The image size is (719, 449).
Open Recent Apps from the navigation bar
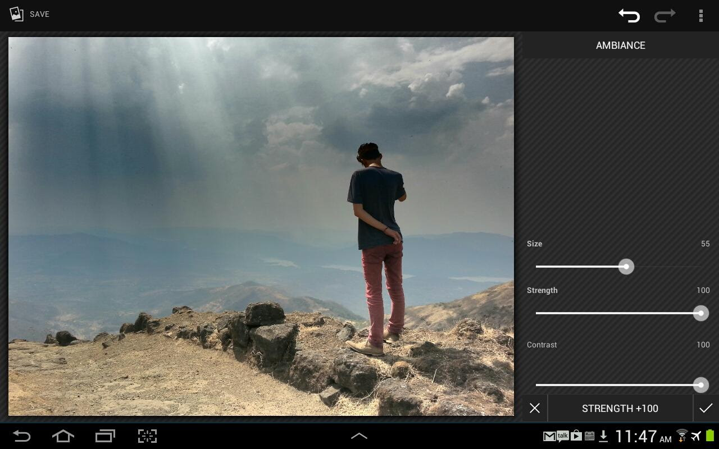coord(104,436)
